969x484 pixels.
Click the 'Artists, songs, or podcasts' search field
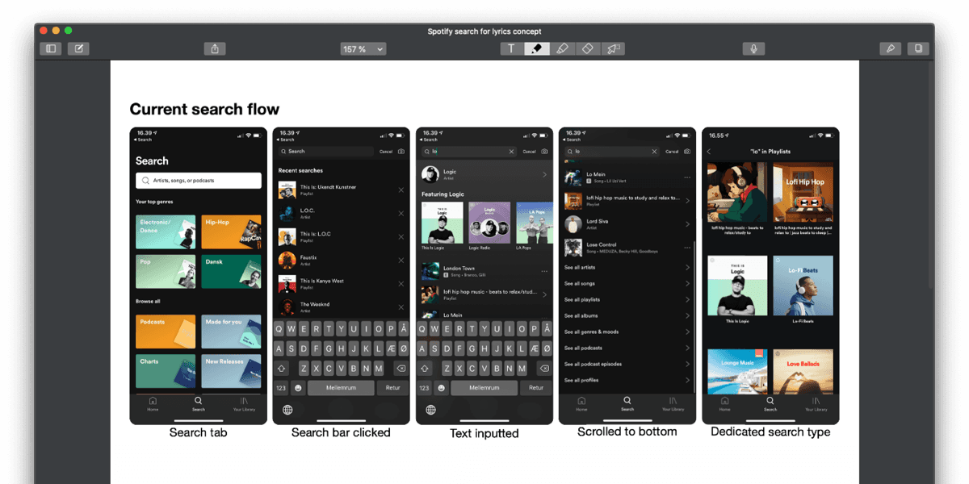pos(199,181)
